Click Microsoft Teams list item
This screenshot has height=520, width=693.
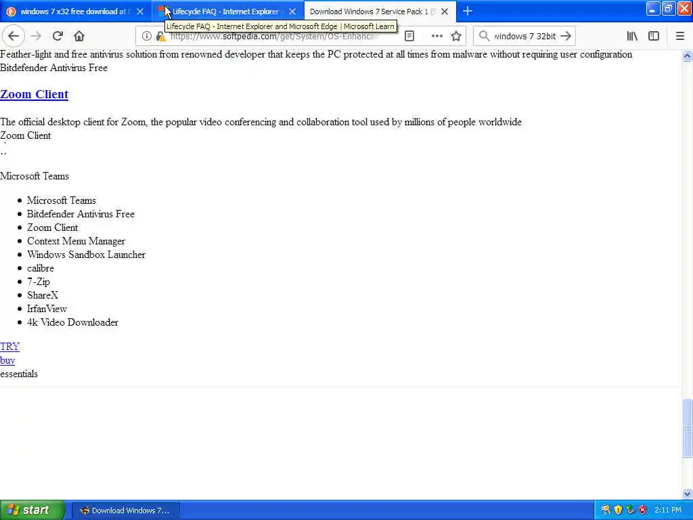[x=62, y=200]
